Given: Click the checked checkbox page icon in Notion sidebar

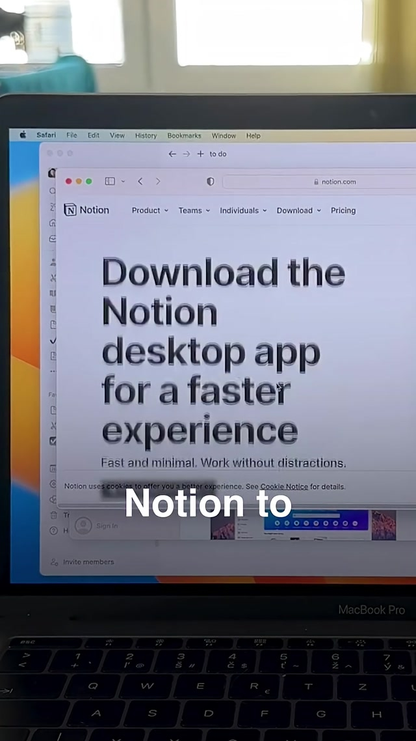Looking at the screenshot, I should tap(53, 440).
